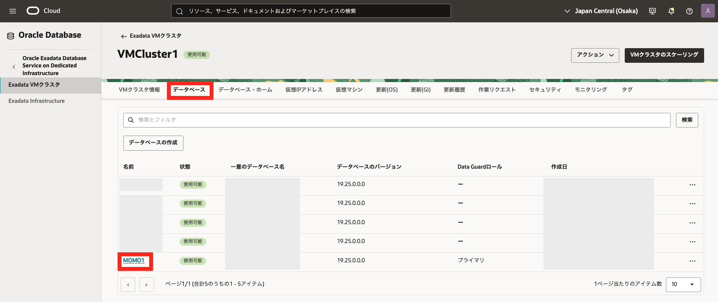Open the help question mark icon
718x302 pixels.
pyautogui.click(x=689, y=11)
